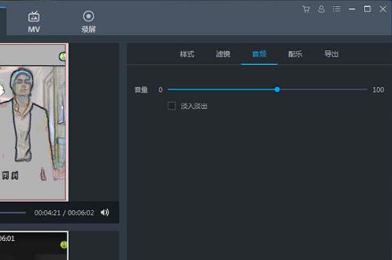Select the 音频 tab

point(259,54)
